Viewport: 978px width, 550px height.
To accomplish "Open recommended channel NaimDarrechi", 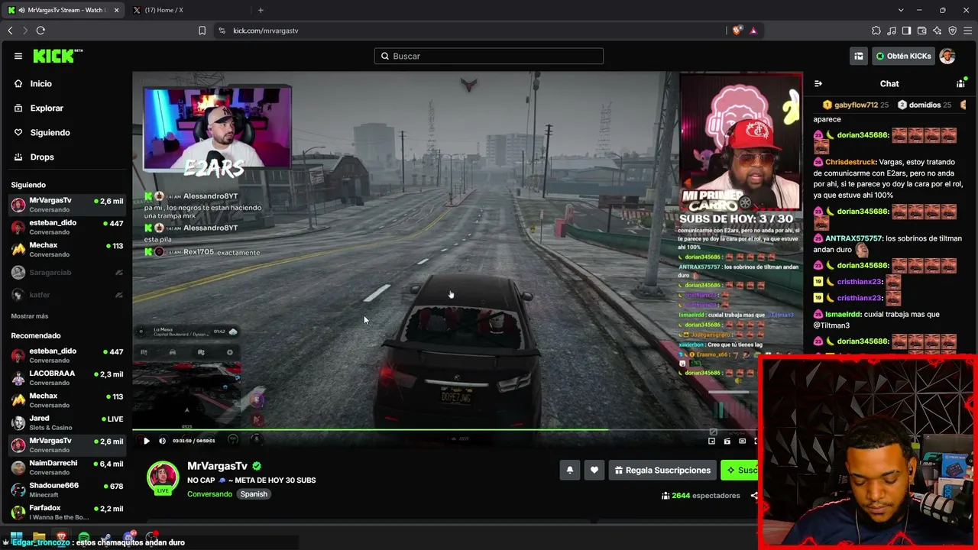I will coord(67,467).
